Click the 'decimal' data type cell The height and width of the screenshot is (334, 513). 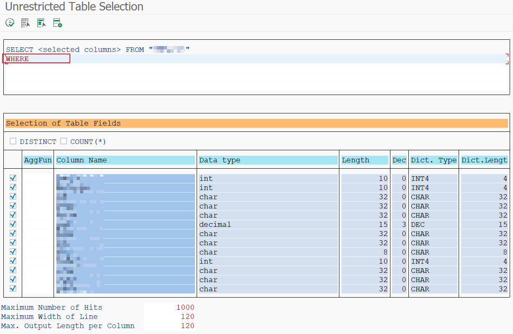tap(268, 225)
